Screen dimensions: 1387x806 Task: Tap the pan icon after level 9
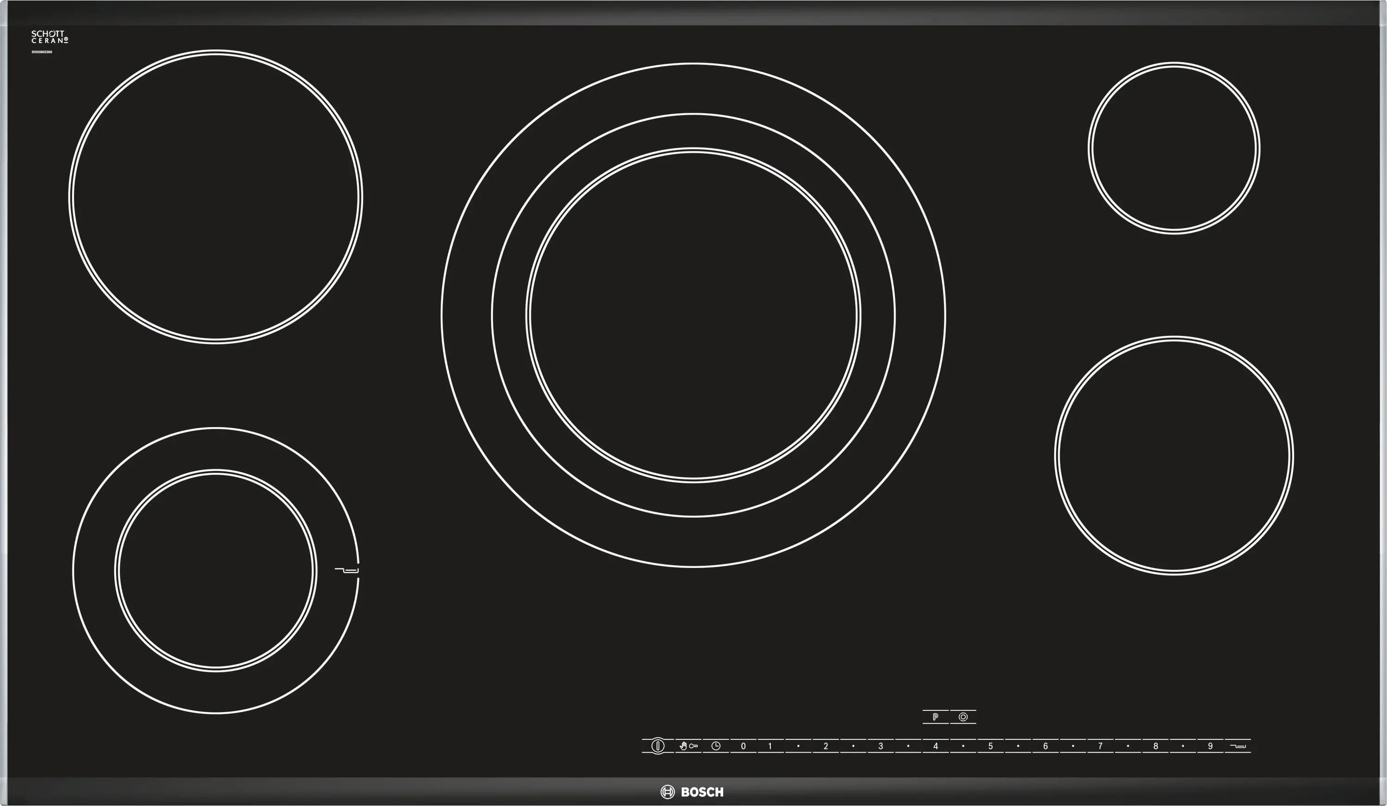pos(1237,746)
